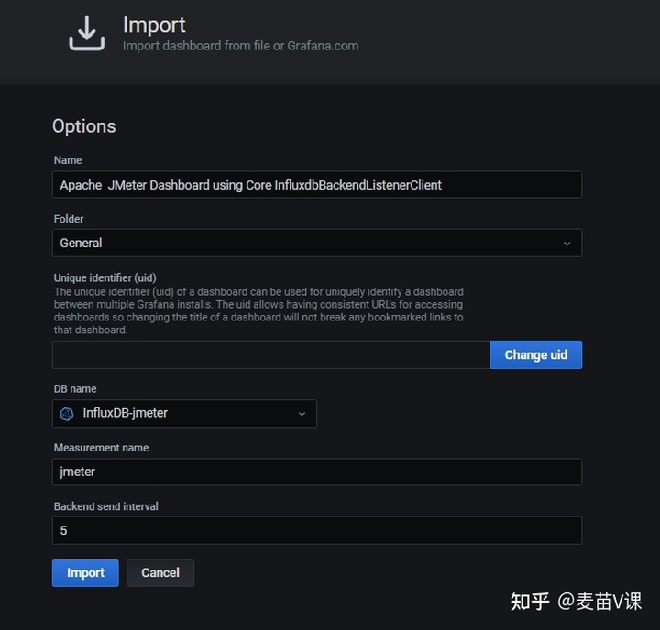Click the Backend send interval field
Viewport: 660px width, 630px height.
click(317, 530)
